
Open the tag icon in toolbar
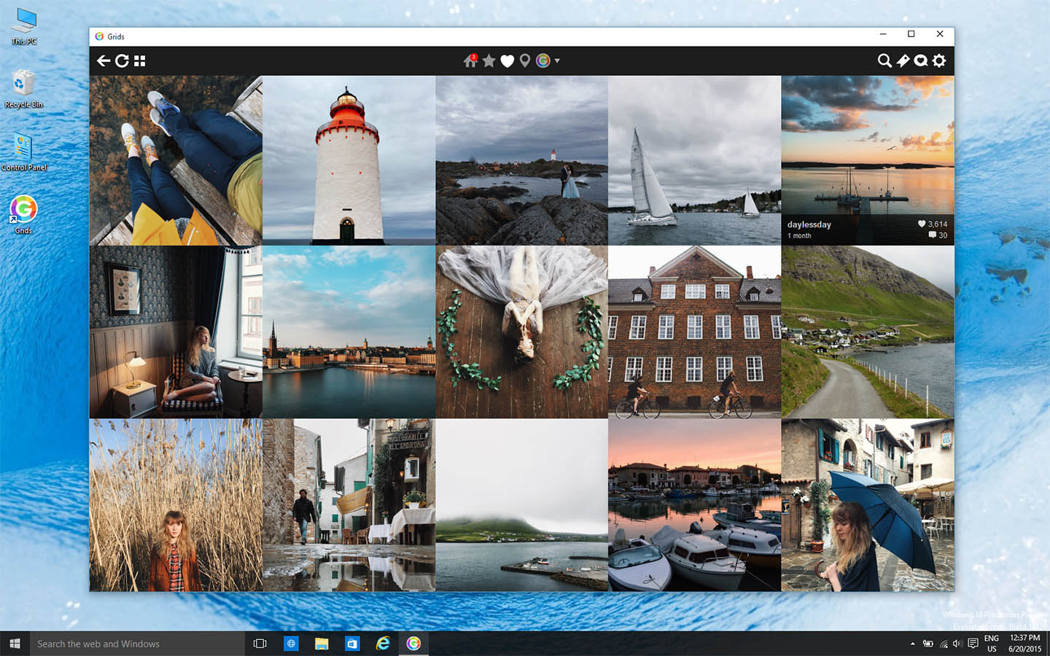[x=903, y=60]
